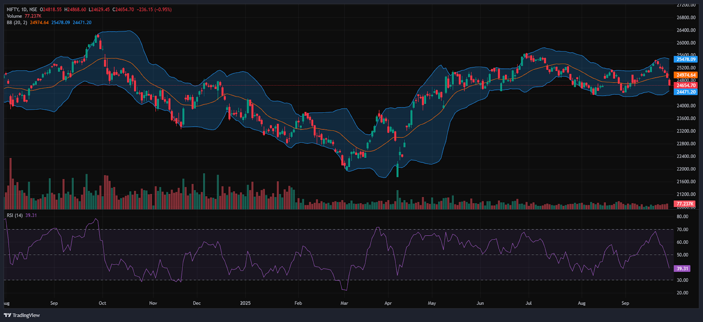Click the blue 24471.20 lower band price tag
Viewport: 703px width, 322px height.
686,92
